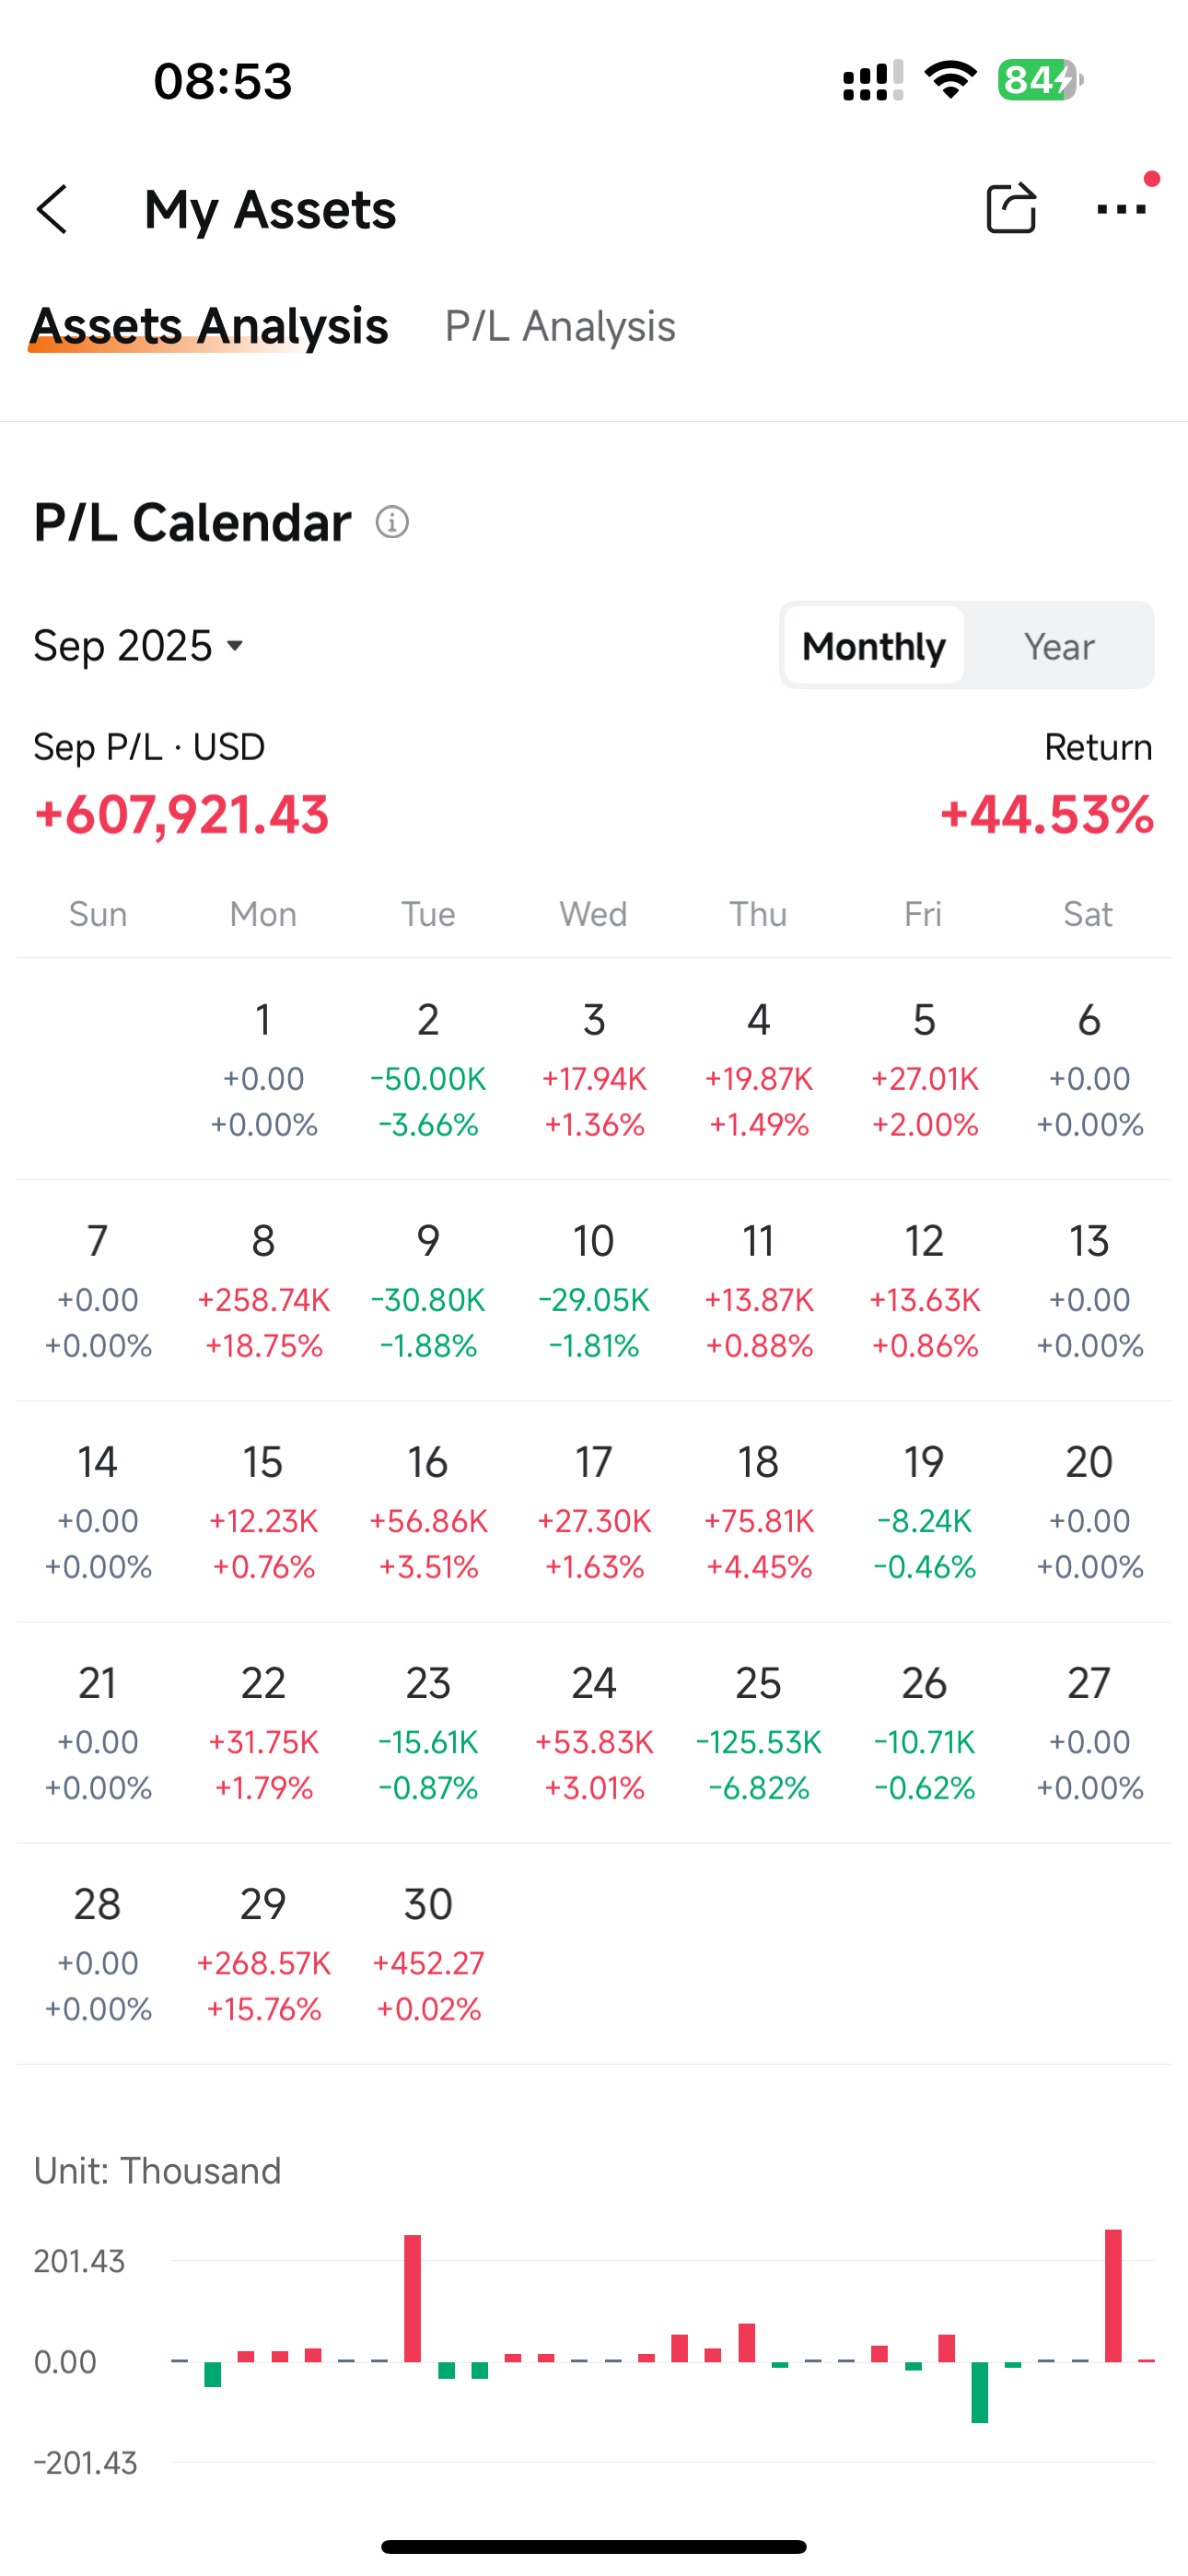
Task: Select September 2 with -50.00K loss
Action: [428, 1069]
